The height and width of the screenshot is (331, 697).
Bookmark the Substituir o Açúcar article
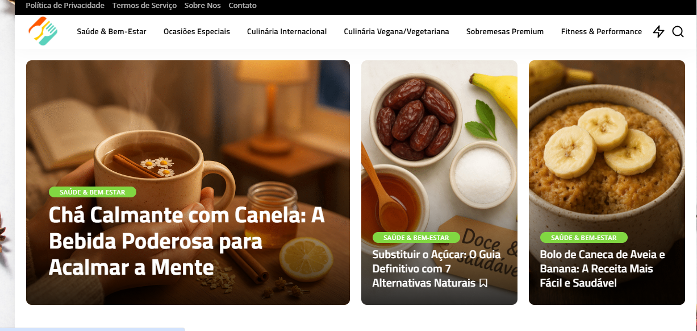pos(483,283)
